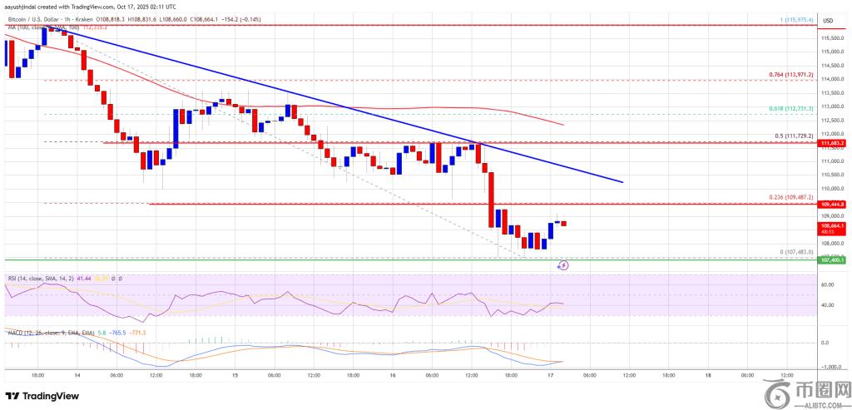
Task: Click the red 109,444.8 resistance price tag
Action: 833,204
